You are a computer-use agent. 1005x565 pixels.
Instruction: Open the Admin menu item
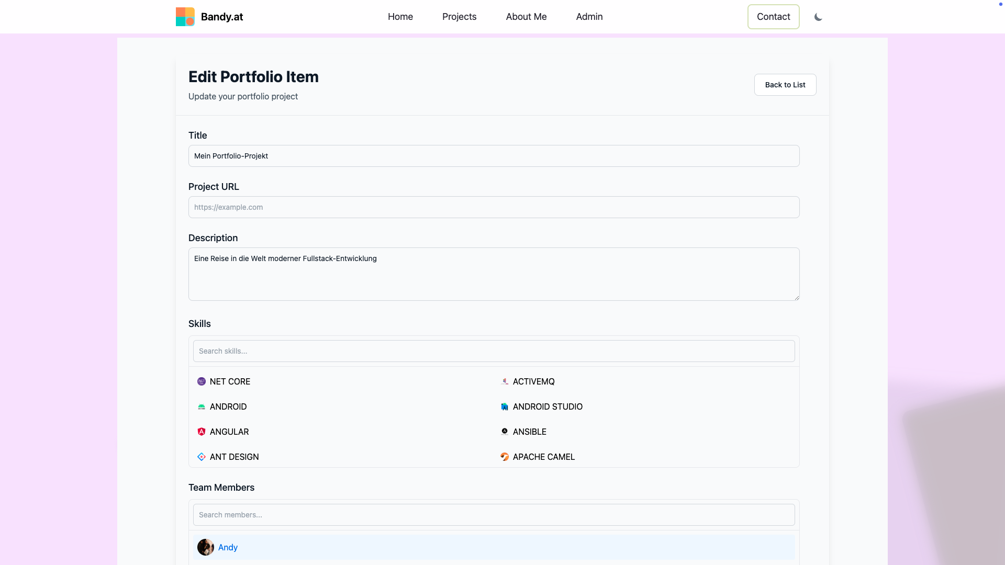(589, 17)
